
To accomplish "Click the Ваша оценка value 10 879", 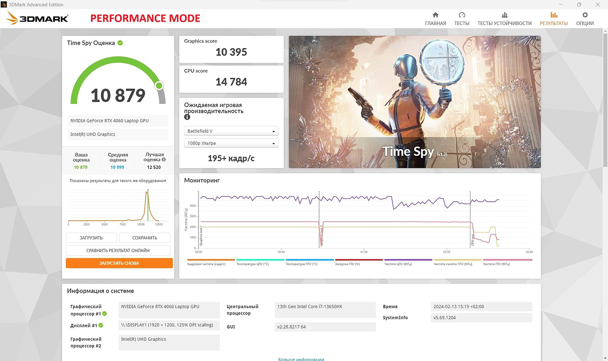I will (81, 167).
